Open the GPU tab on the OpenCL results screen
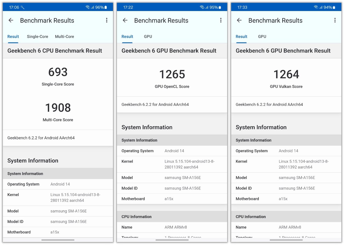 pos(148,37)
